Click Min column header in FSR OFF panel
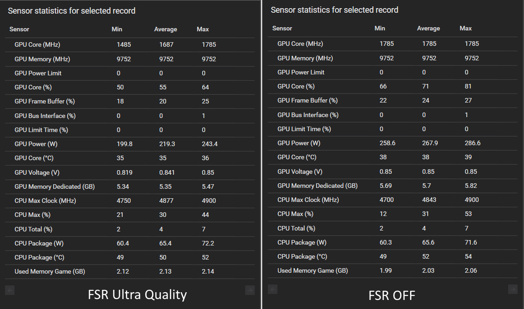The height and width of the screenshot is (309, 524). (380, 28)
